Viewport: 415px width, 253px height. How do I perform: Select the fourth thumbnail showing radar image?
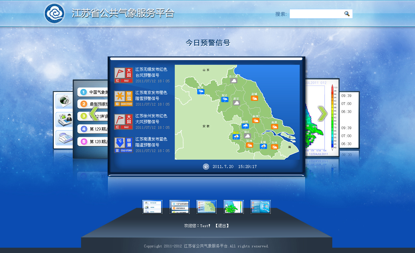[234, 207]
